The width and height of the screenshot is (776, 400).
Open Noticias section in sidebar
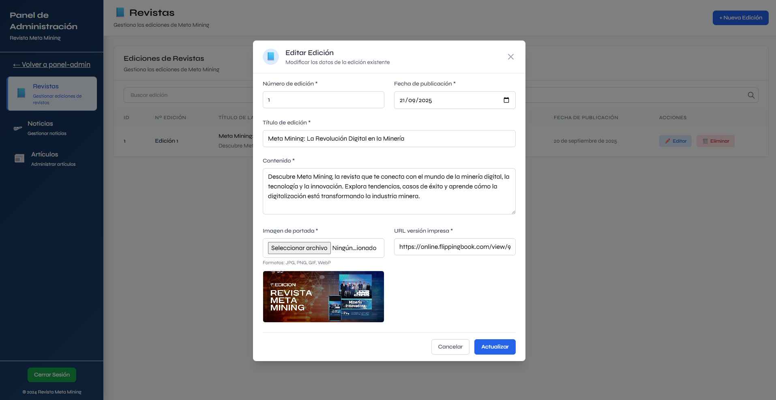point(52,128)
